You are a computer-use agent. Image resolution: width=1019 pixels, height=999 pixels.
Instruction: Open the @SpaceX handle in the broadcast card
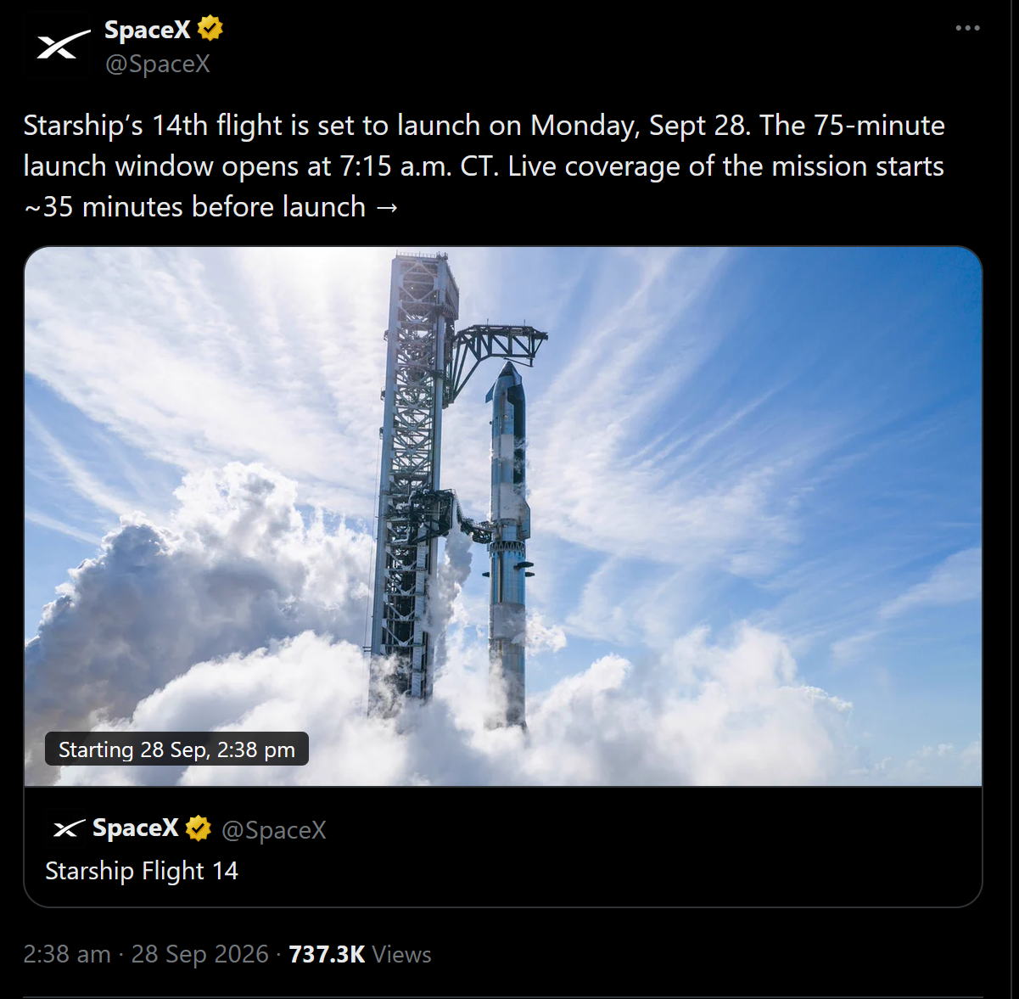(x=274, y=830)
